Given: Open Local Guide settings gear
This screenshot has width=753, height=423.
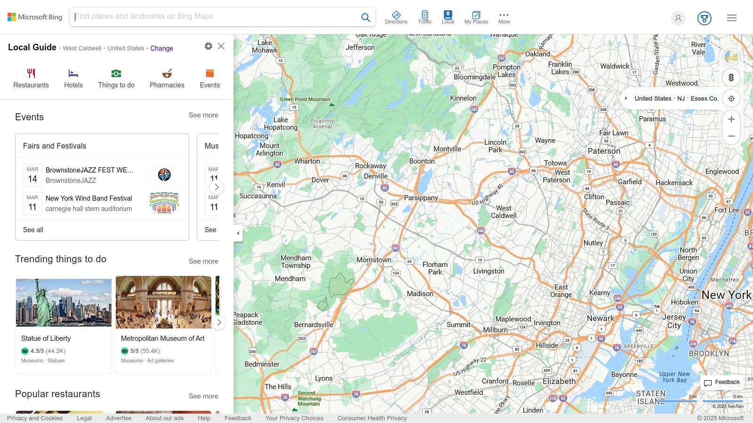Looking at the screenshot, I should tap(208, 46).
